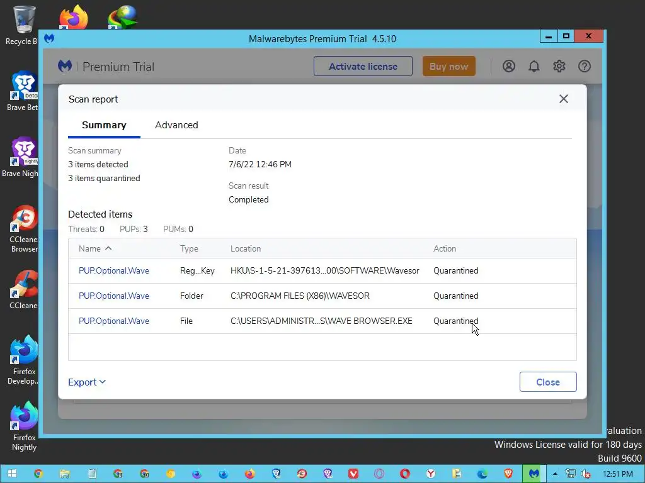This screenshot has width=645, height=483.
Task: Open the Windows Start button
Action: 12,474
